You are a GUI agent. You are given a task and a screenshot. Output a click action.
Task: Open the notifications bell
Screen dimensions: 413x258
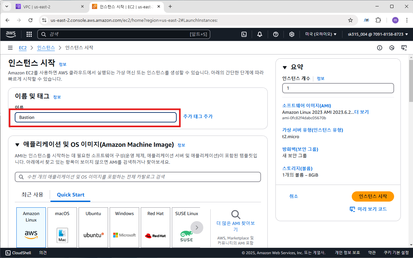point(260,34)
